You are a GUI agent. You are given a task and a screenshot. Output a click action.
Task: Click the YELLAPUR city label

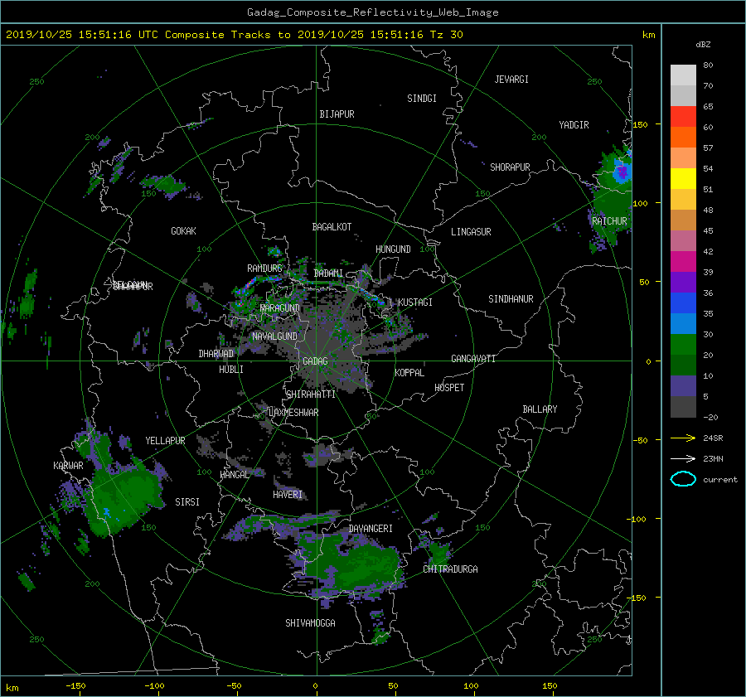pos(165,441)
